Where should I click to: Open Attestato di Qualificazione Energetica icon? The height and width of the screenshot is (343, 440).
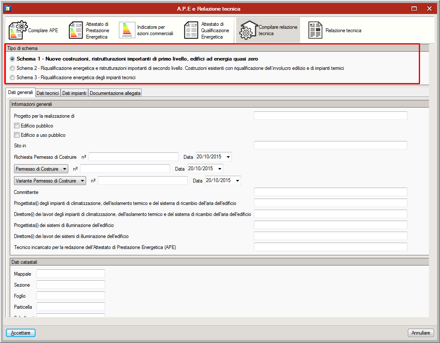(x=191, y=30)
